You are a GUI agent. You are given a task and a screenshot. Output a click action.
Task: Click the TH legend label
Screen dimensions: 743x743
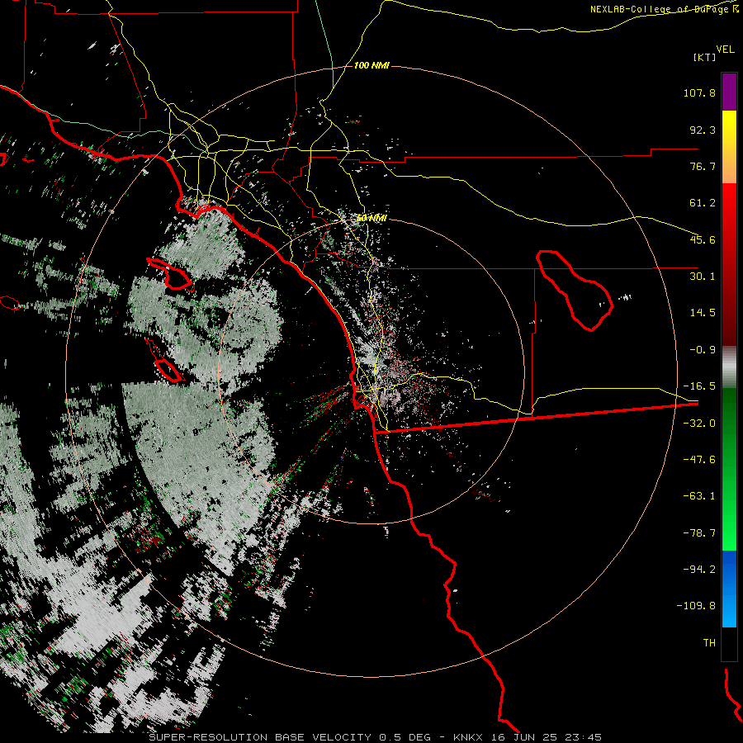709,642
